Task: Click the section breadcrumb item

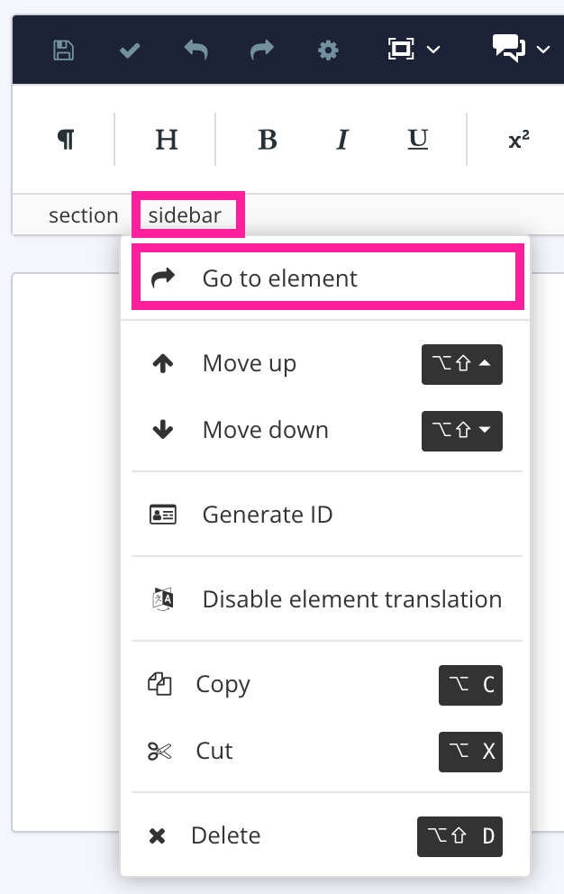Action: pos(84,214)
